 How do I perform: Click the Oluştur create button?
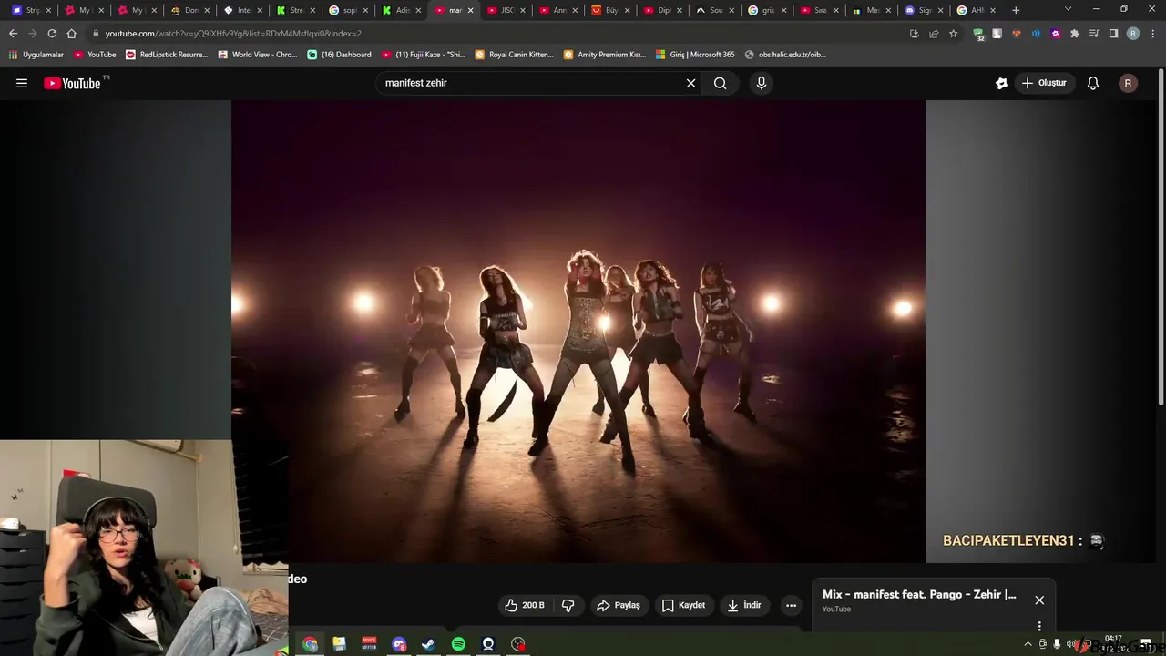1044,83
